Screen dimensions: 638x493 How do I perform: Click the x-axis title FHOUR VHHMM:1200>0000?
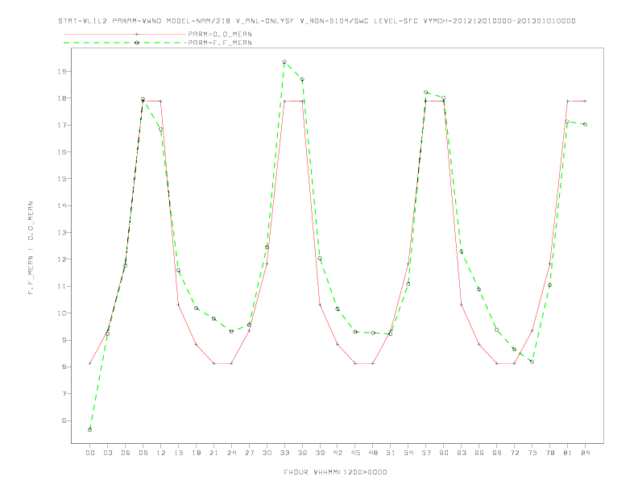(x=335, y=472)
